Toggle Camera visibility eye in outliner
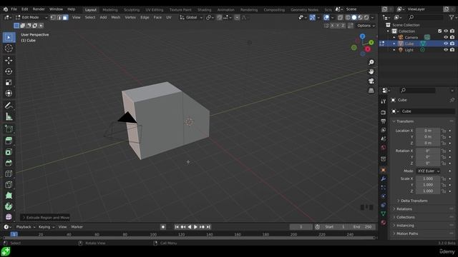 coord(446,37)
